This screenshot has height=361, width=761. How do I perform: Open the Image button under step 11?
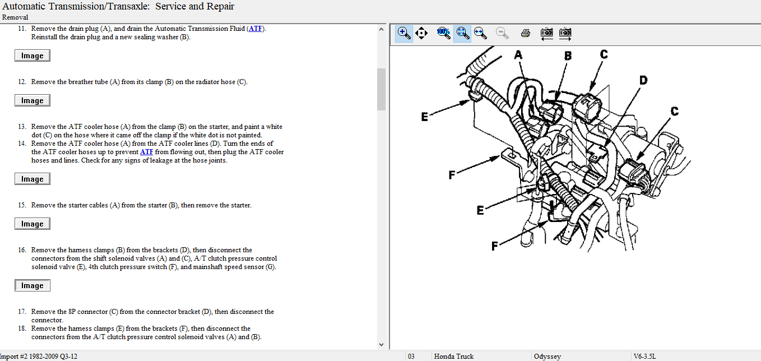(x=32, y=55)
